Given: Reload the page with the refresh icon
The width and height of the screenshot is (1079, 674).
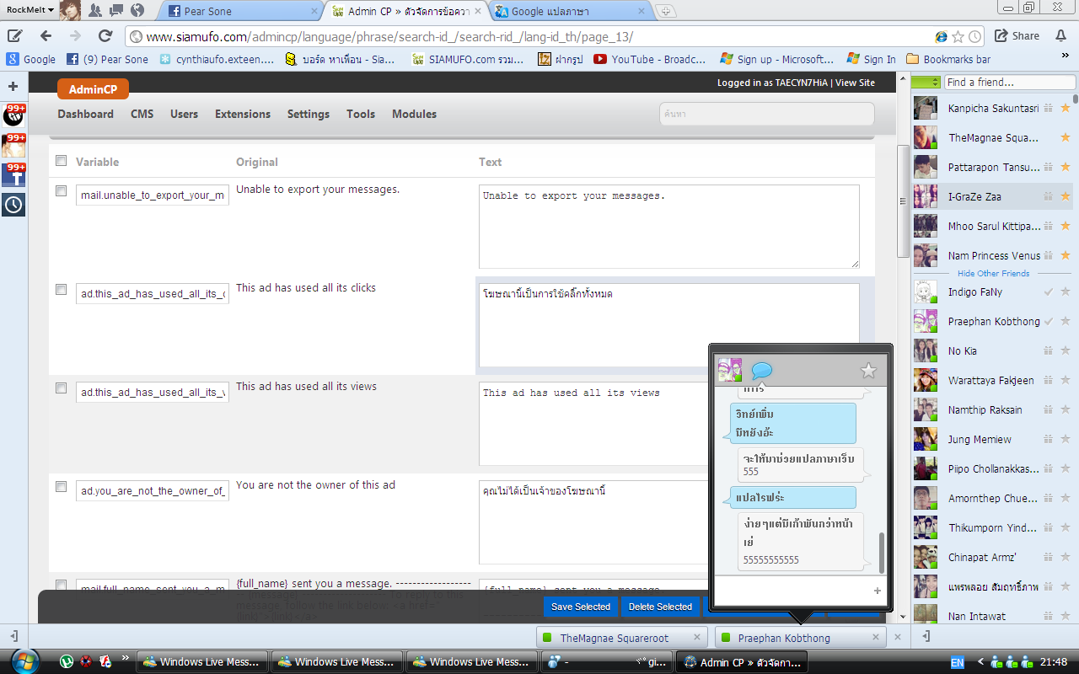Looking at the screenshot, I should coord(105,36).
